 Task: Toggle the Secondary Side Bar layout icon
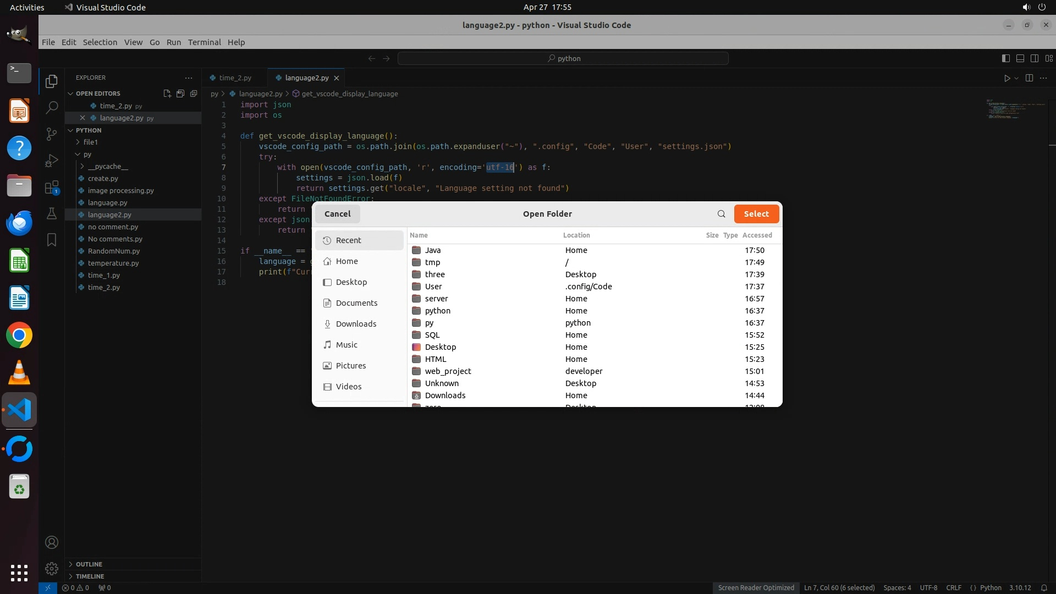click(x=1034, y=58)
